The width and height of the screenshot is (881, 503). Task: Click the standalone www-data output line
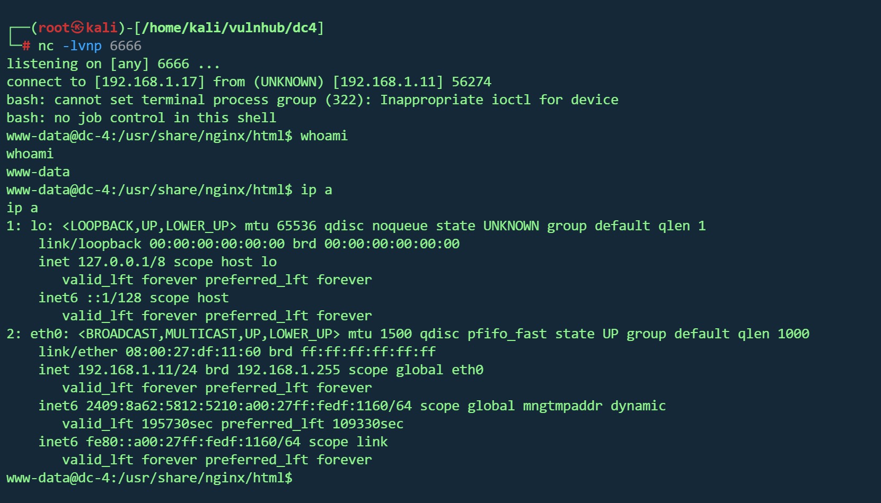[38, 172]
